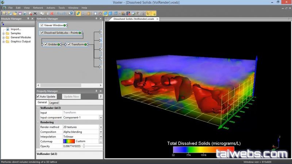Open the Network menu
This screenshot has height=164, width=292.
(38, 8)
